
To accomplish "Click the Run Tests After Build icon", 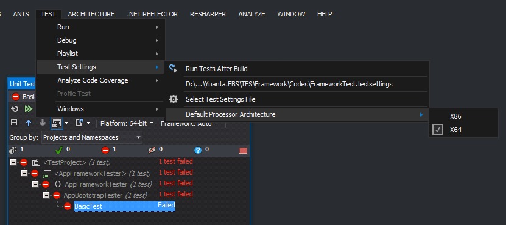I will point(174,68).
